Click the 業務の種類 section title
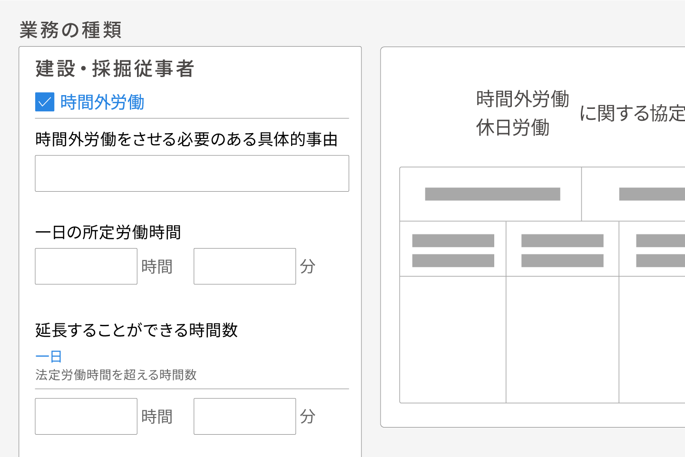The image size is (685, 457). [x=70, y=30]
